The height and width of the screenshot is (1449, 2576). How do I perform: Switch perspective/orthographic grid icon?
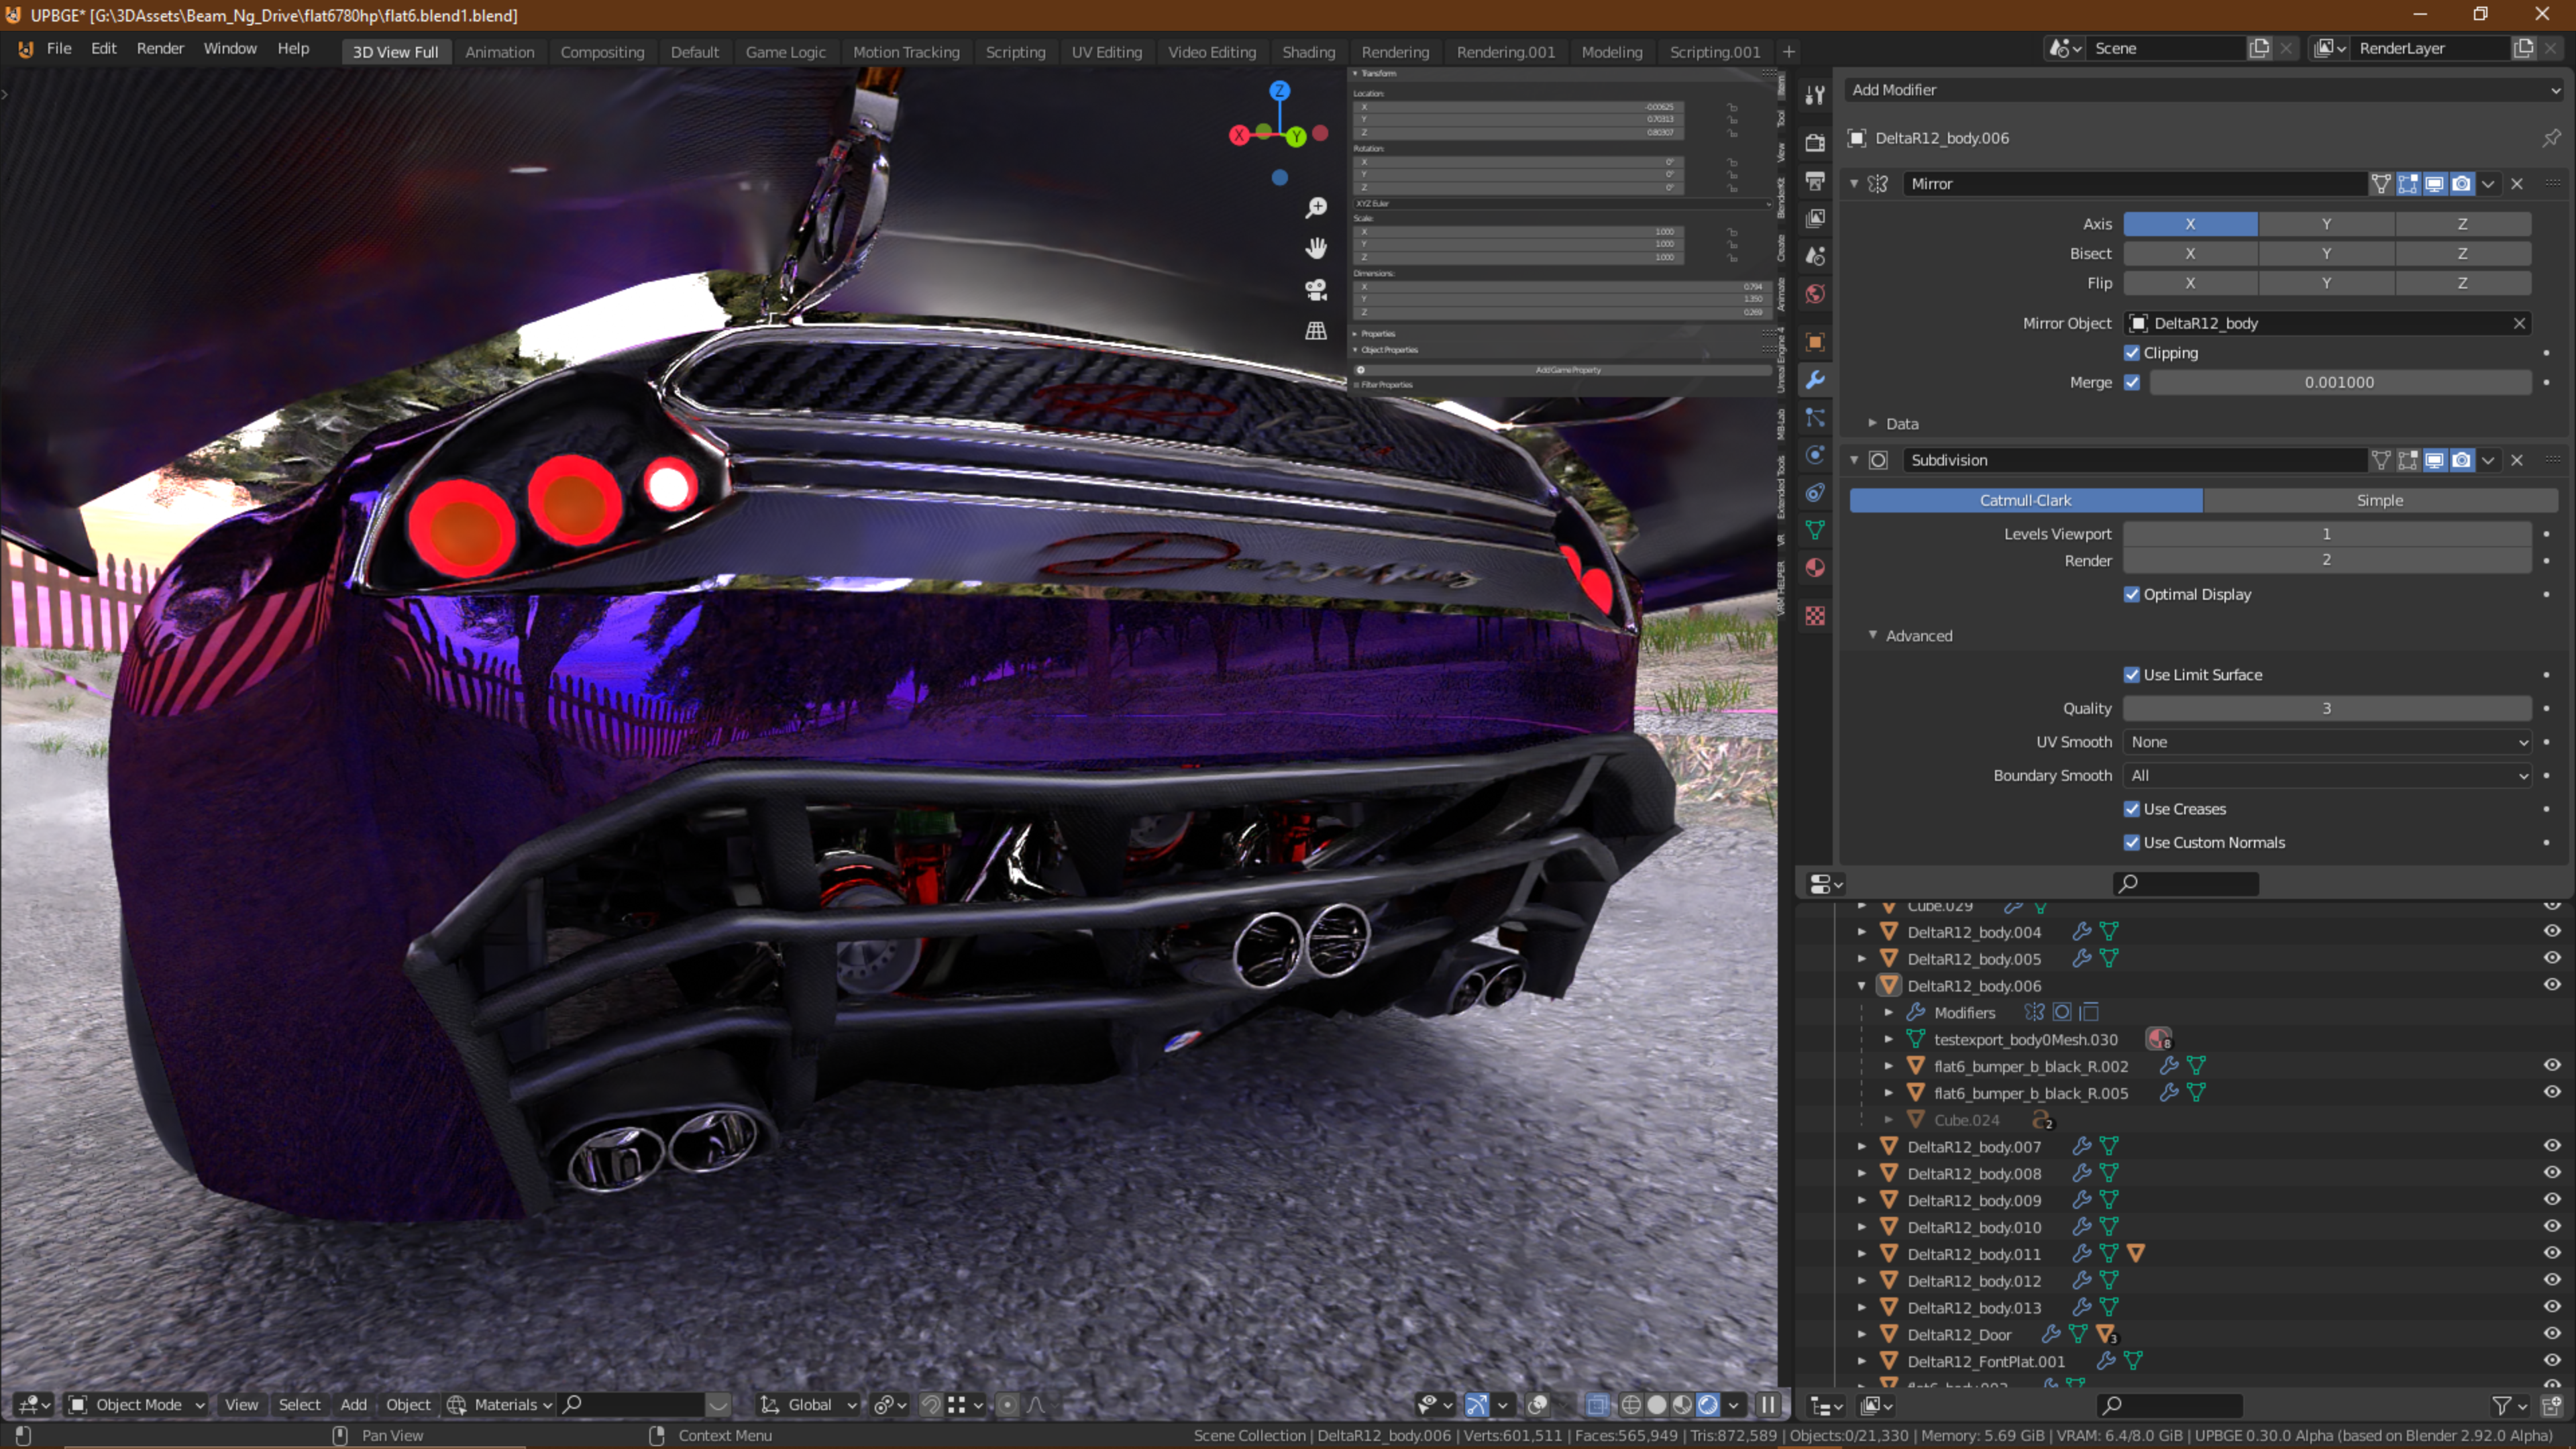point(1316,331)
